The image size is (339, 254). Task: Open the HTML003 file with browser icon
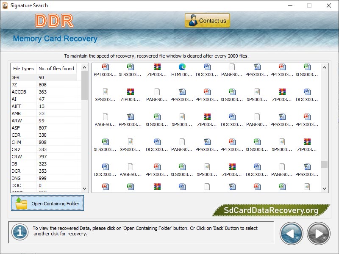[x=181, y=68]
